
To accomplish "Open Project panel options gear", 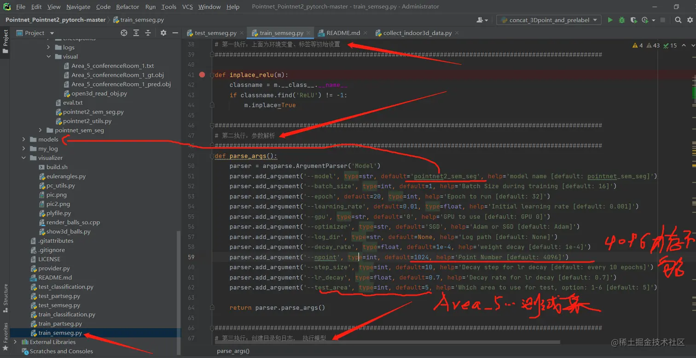I will tap(163, 33).
